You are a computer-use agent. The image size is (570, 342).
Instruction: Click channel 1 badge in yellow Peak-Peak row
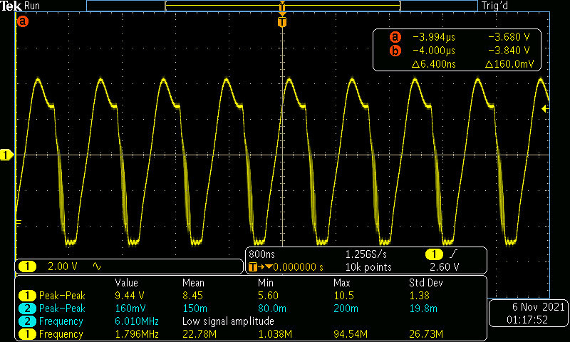tap(27, 296)
